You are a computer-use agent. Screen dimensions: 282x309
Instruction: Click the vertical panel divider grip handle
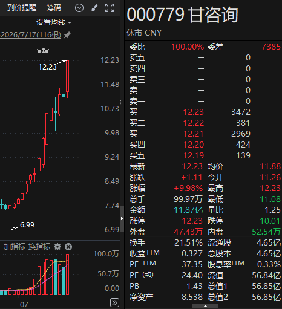tap(122, 103)
